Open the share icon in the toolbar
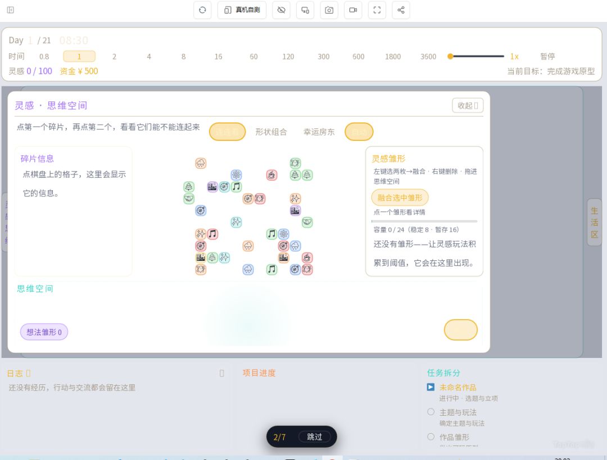Viewport: 607px width, 460px height. [x=401, y=10]
